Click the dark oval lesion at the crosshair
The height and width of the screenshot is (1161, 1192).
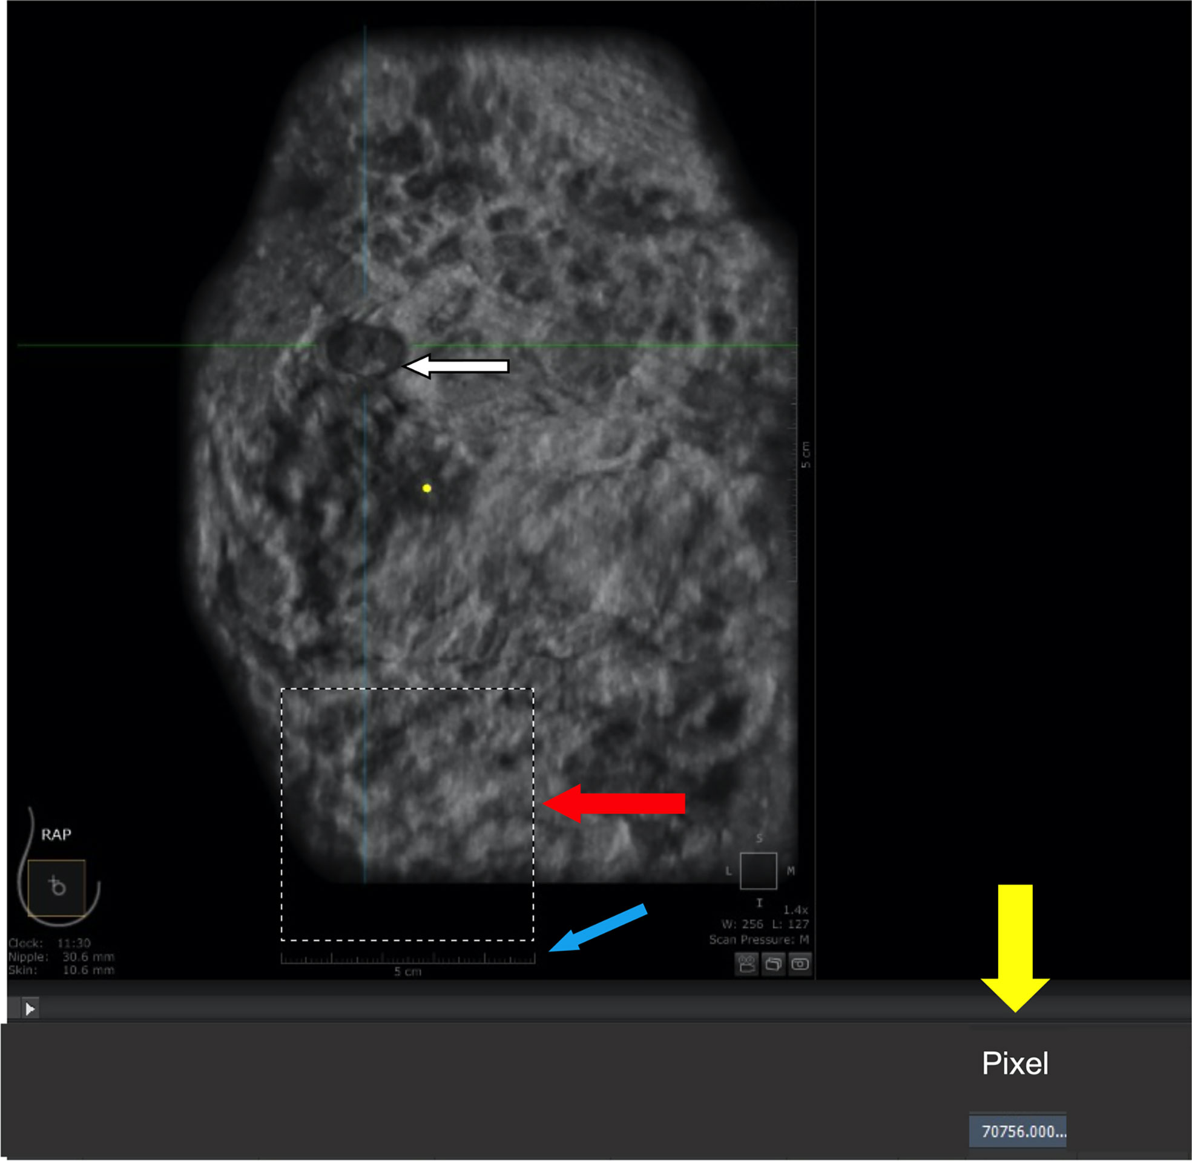pos(364,349)
